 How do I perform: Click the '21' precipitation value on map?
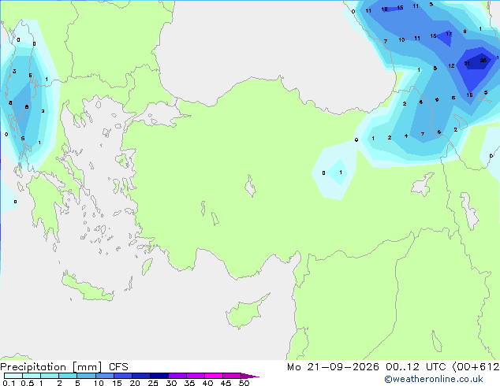467,64
